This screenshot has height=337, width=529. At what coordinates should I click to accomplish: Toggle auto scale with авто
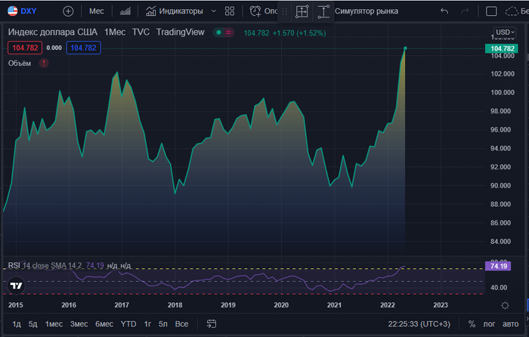click(x=511, y=323)
